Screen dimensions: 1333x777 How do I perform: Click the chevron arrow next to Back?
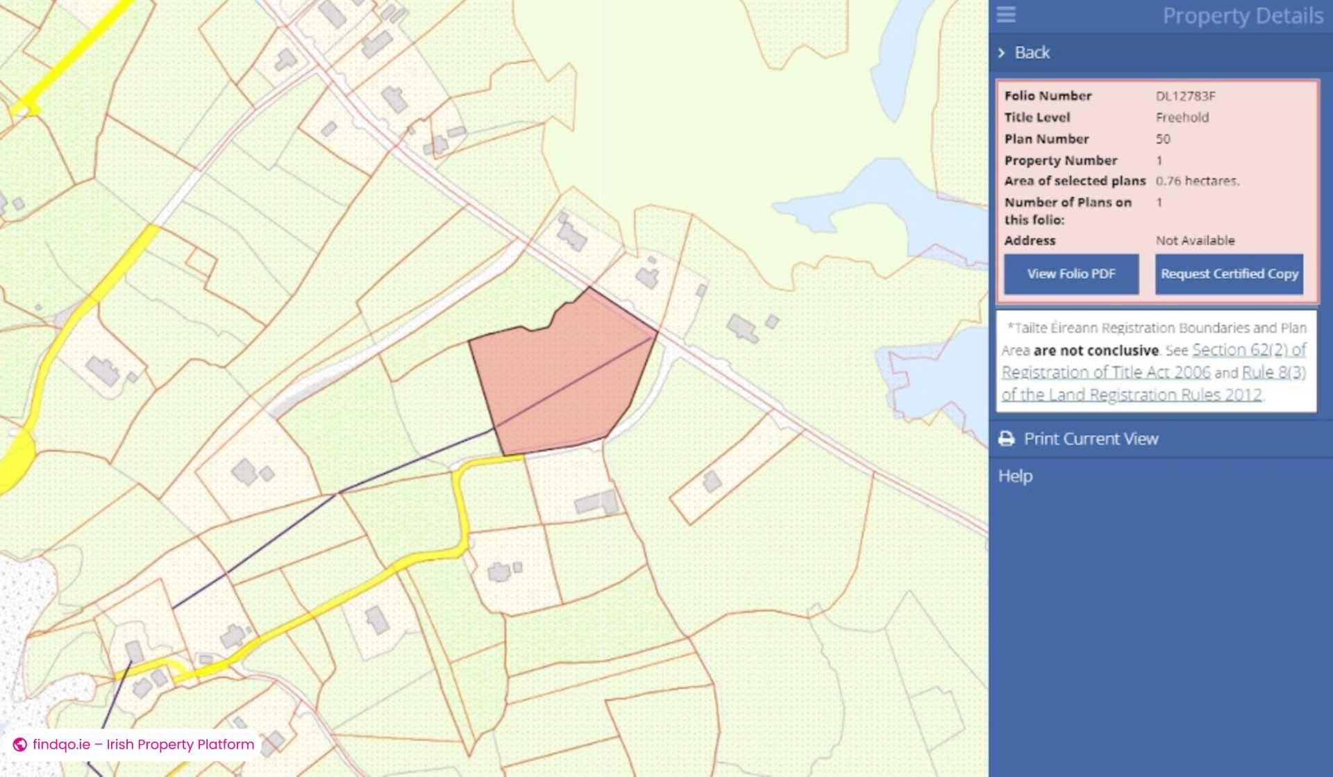(1002, 52)
